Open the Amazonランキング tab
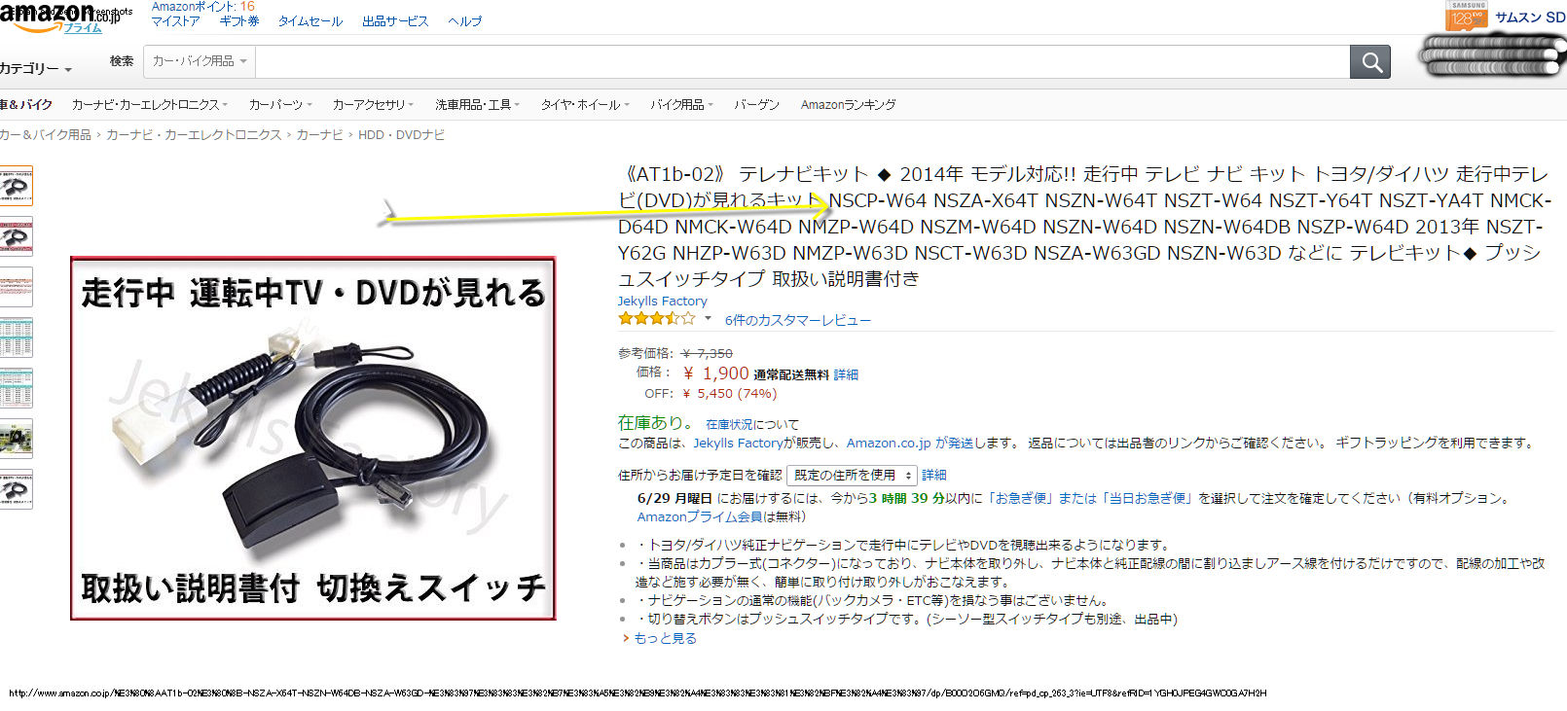 tap(848, 104)
